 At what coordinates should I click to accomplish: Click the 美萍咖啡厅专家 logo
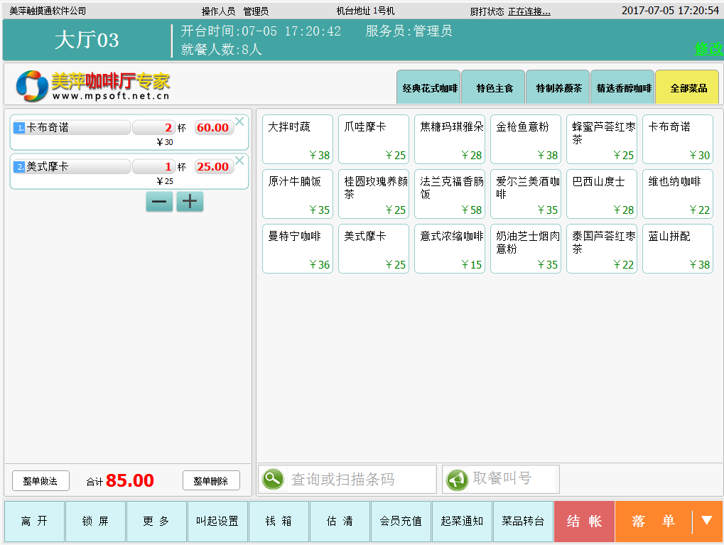tap(93, 85)
